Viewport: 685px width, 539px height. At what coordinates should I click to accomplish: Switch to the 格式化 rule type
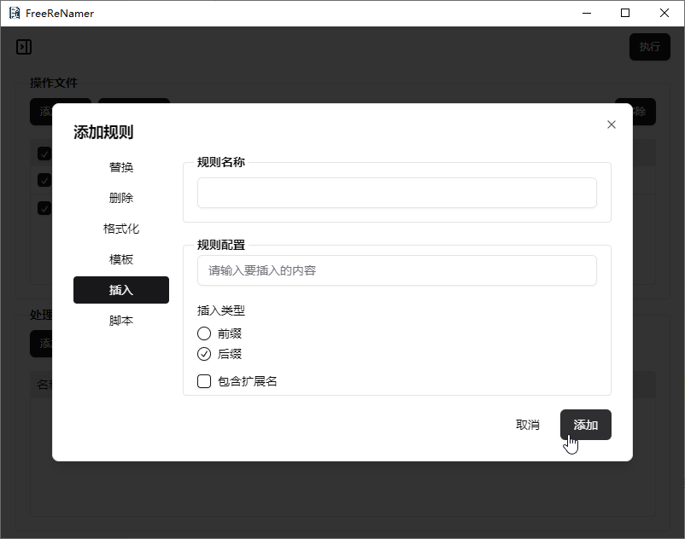[121, 229]
